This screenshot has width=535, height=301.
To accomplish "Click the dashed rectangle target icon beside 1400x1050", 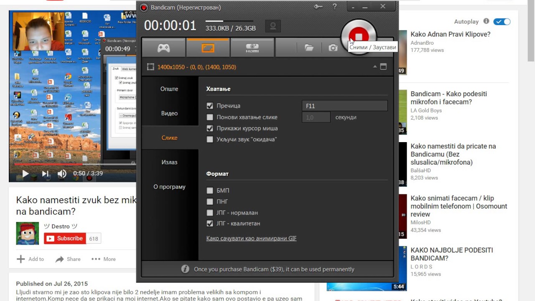I will tap(150, 67).
